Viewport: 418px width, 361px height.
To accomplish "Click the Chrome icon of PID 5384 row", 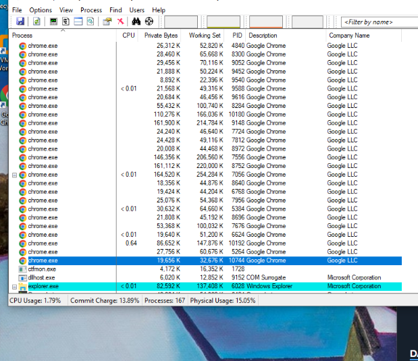I will coord(23,209).
